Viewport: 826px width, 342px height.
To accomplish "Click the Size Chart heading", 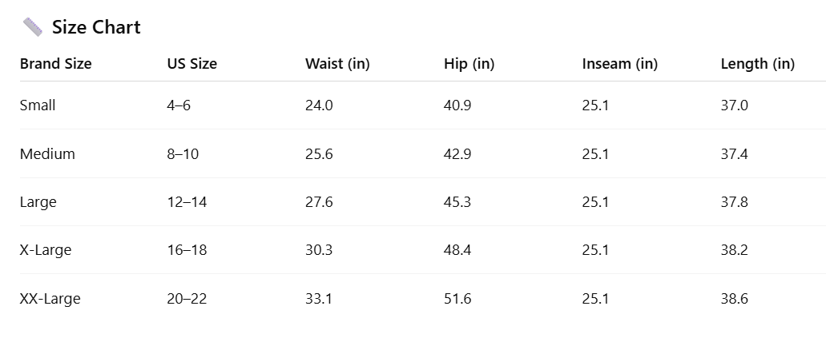I will [96, 27].
